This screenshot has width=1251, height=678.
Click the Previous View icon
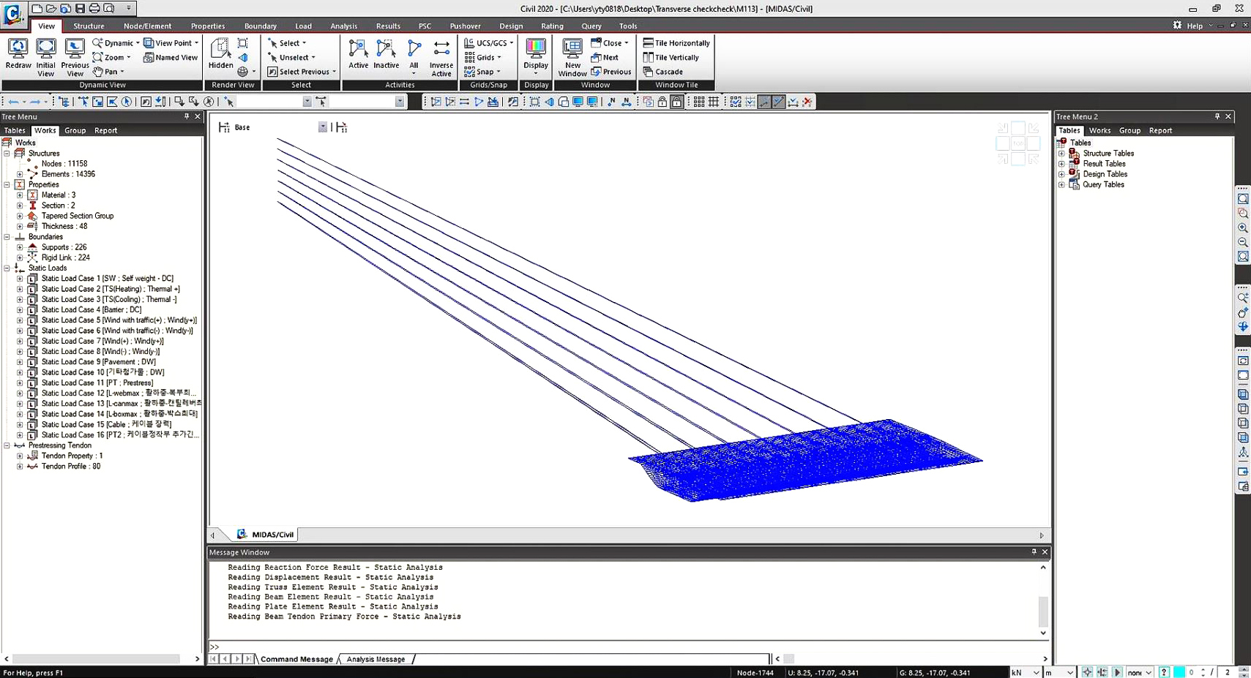(x=75, y=49)
